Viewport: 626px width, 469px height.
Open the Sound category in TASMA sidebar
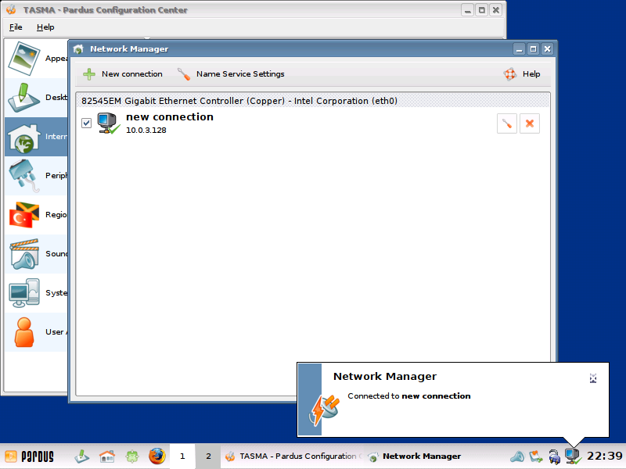(36, 253)
